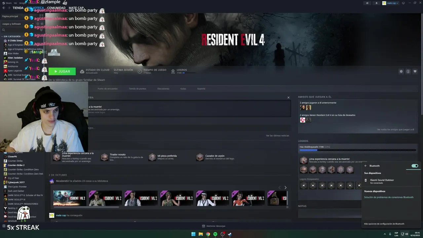Go back in the Bluetooth panel
This screenshot has width=423, height=238.
[x=365, y=166]
